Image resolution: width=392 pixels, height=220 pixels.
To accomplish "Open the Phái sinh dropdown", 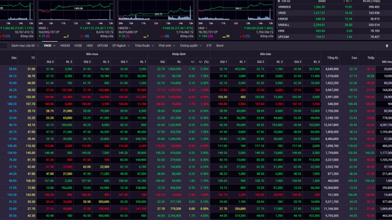I will 167,46.
